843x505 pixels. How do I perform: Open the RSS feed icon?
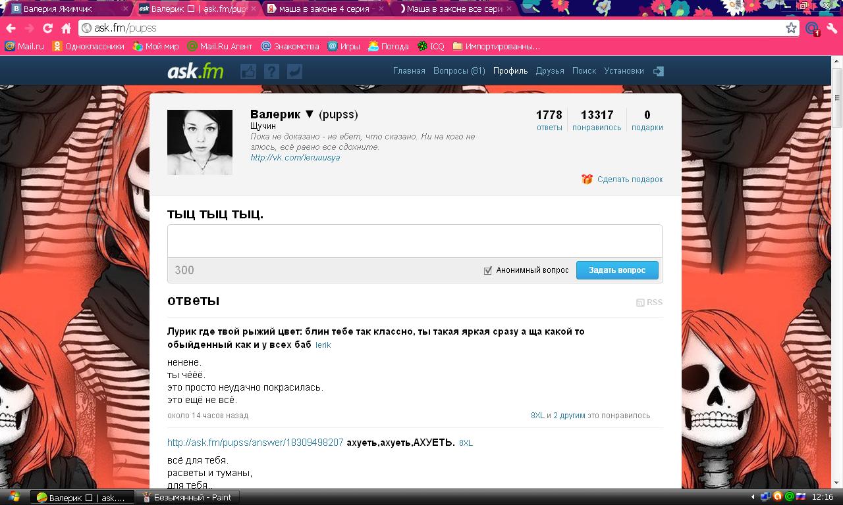[640, 302]
